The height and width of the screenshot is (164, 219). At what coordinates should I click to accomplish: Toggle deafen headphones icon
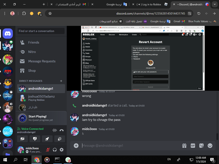click(x=55, y=150)
